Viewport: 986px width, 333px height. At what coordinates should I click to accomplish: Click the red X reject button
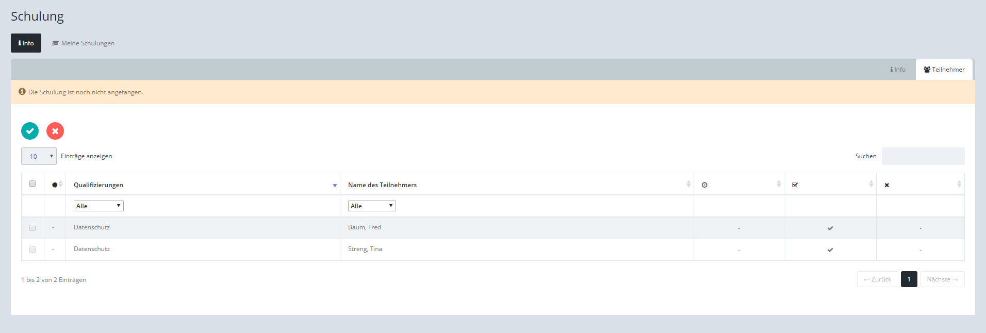[x=55, y=131]
